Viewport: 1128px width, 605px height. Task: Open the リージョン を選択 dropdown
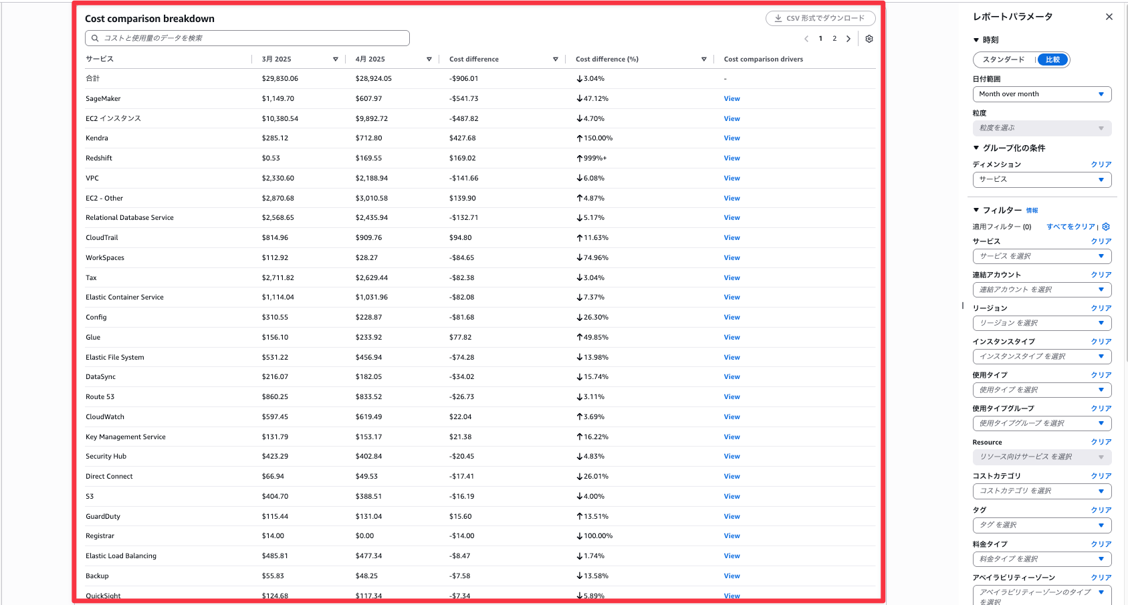click(1042, 323)
